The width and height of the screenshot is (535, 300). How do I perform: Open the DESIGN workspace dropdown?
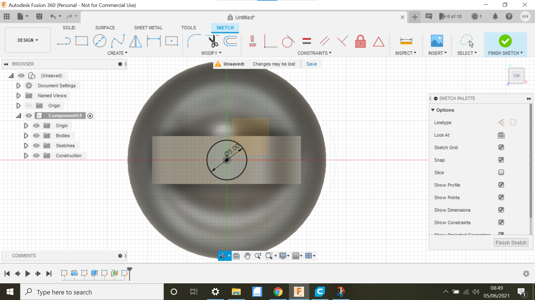tap(27, 40)
